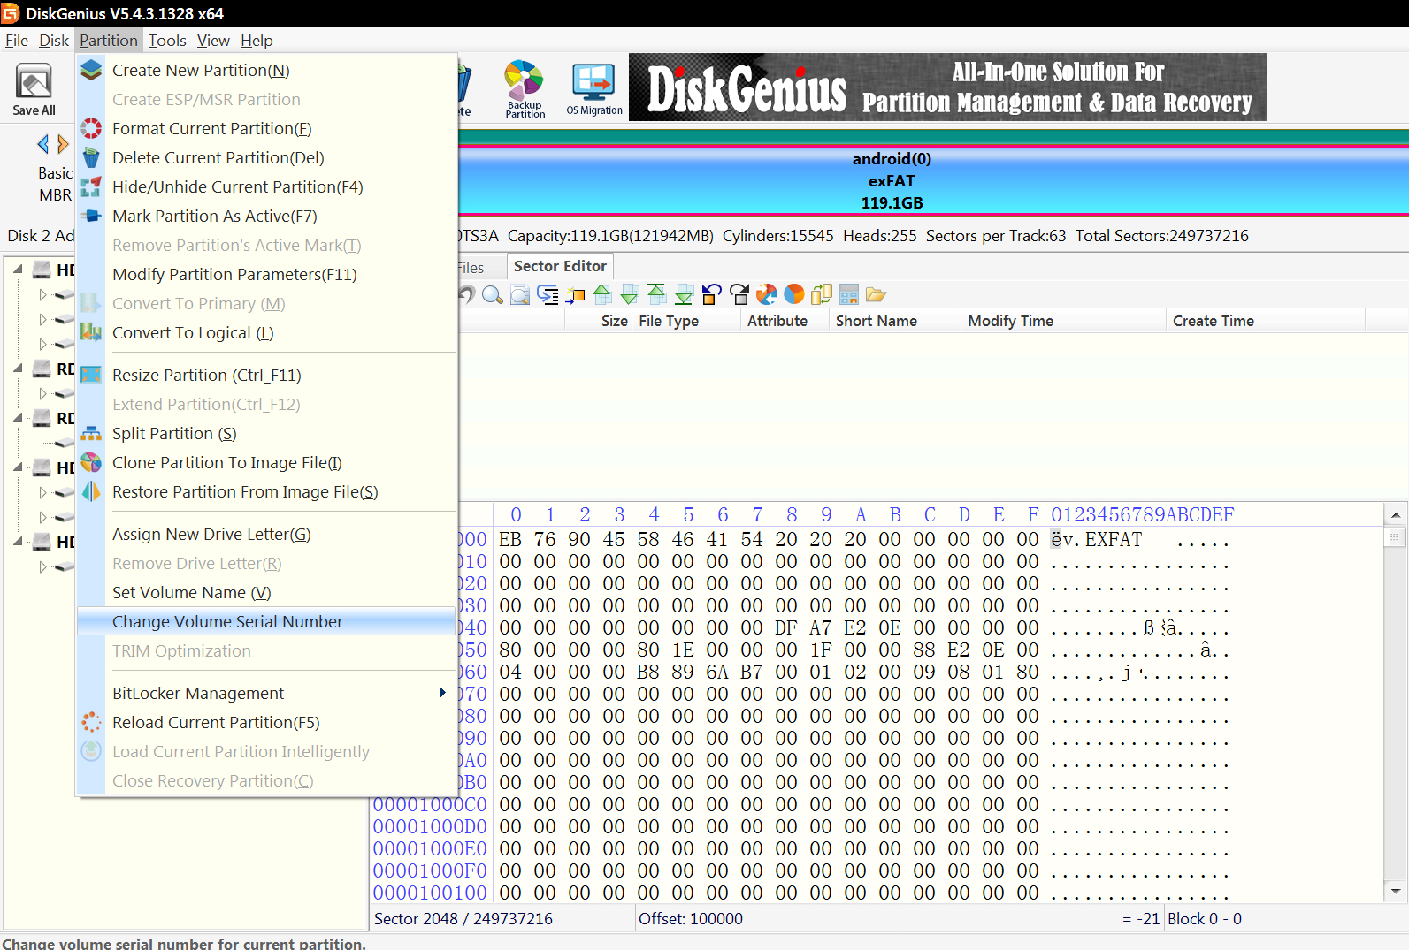Image resolution: width=1409 pixels, height=950 pixels.
Task: Sort by Attribute column header
Action: click(777, 321)
